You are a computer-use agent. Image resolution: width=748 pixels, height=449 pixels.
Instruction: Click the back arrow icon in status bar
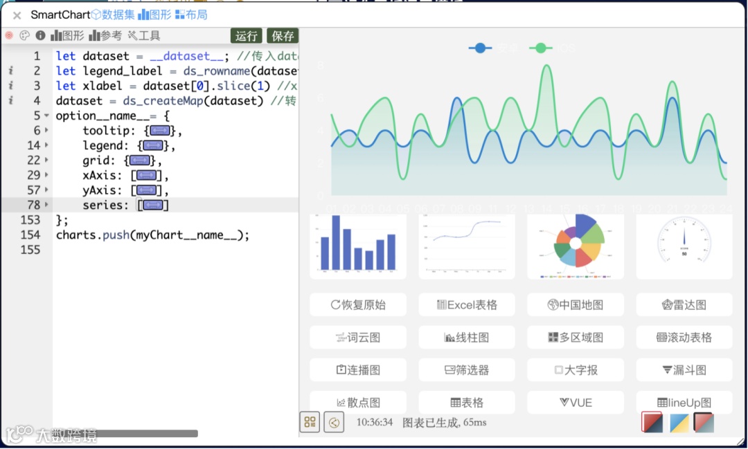[x=334, y=422]
